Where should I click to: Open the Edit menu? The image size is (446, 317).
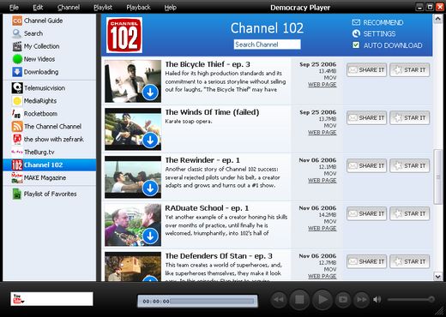pyautogui.click(x=38, y=8)
